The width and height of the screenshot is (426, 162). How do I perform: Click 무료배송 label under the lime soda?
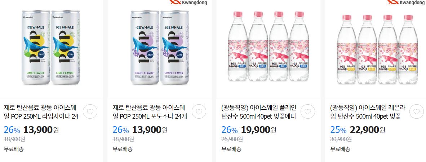pyautogui.click(x=14, y=149)
